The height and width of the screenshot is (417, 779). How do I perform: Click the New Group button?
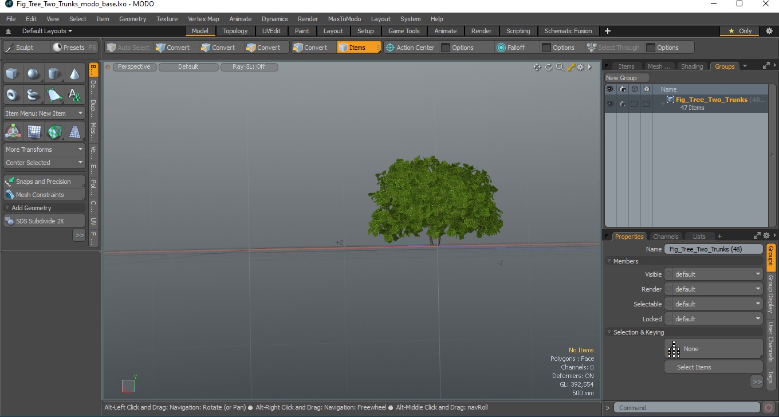coord(627,78)
